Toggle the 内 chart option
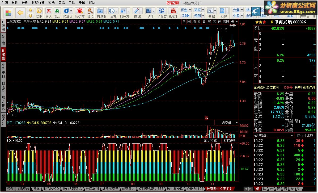The image size is (318, 193). coord(184,22)
